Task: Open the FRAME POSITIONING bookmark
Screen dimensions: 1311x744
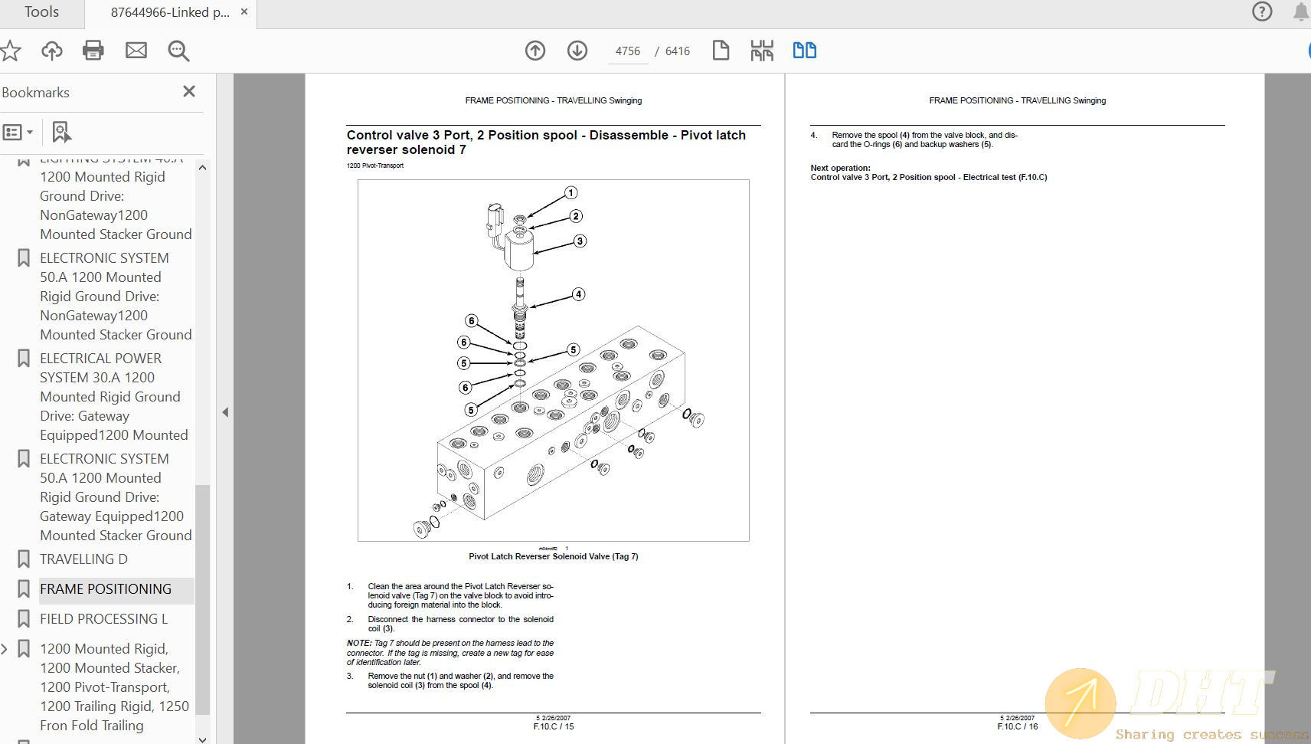Action: coord(106,588)
